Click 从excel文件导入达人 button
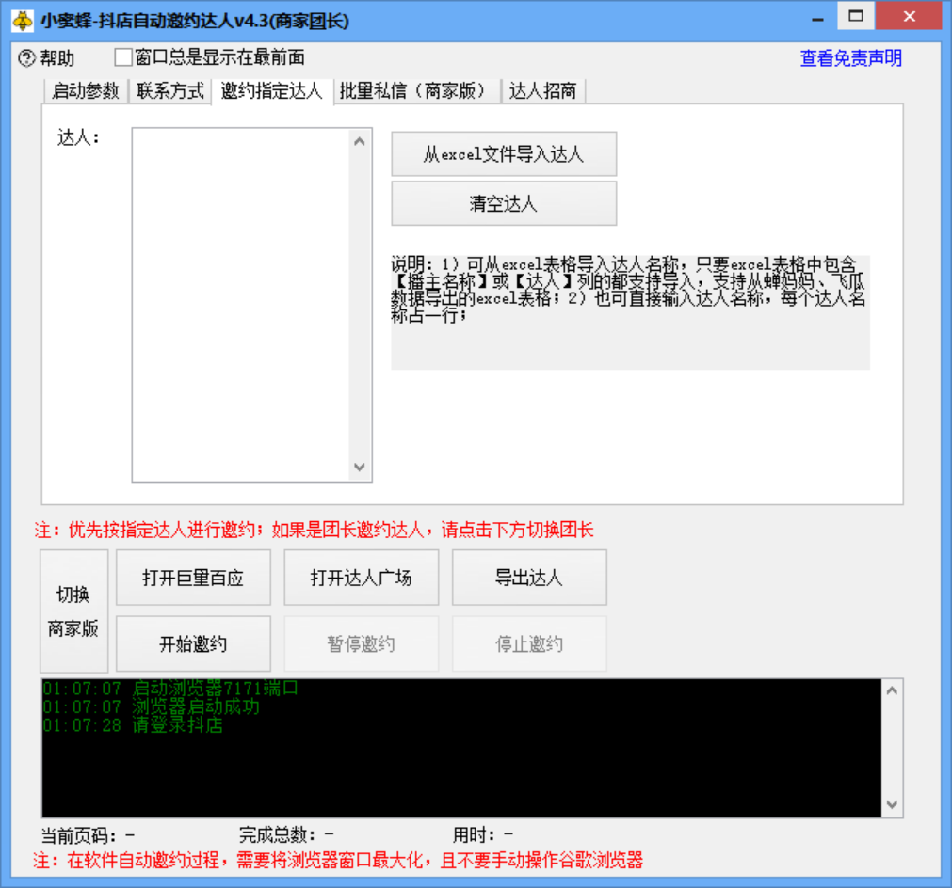 pyautogui.click(x=504, y=154)
